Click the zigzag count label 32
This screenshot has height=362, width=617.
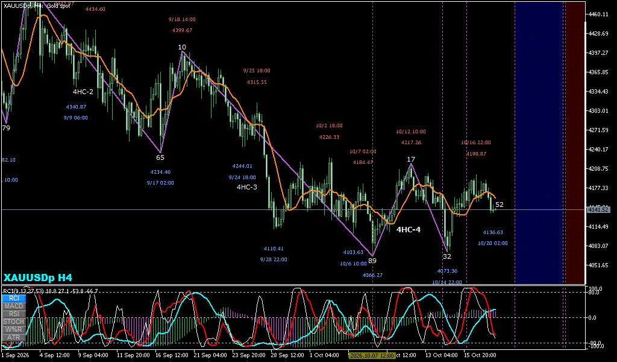point(447,256)
